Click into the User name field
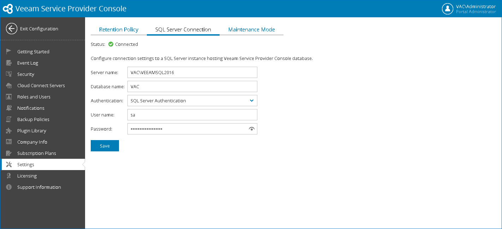The image size is (502, 229). point(192,115)
